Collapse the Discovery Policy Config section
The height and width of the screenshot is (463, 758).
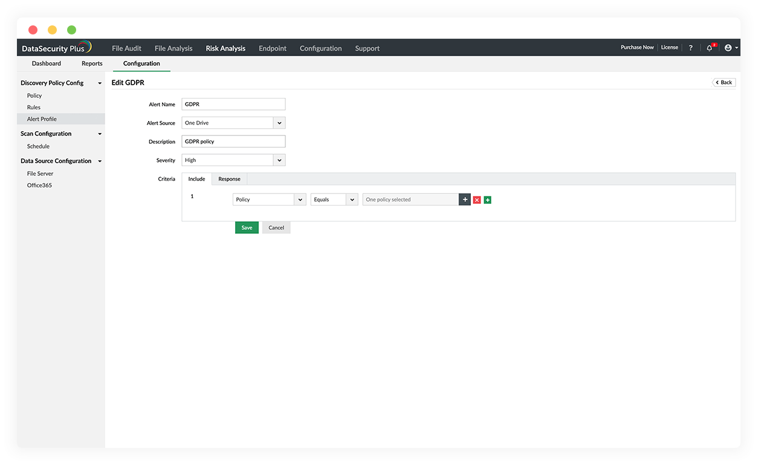pos(100,83)
